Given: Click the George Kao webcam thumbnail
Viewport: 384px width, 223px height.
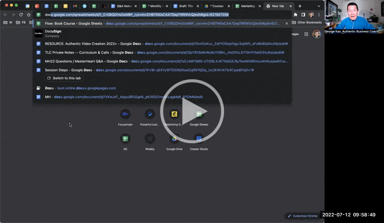Looking at the screenshot, I should [x=354, y=17].
